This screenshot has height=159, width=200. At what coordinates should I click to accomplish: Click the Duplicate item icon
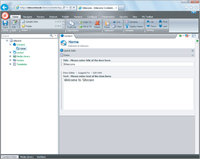(x=72, y=24)
